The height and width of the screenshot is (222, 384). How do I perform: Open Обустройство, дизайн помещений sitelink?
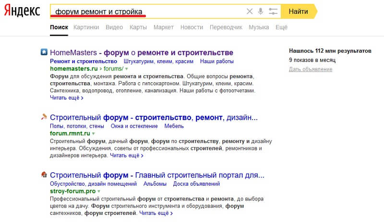[x=93, y=184]
